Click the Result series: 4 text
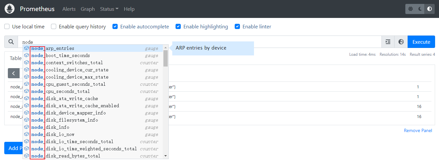Viewport: 439px width, 164px height. [422, 54]
